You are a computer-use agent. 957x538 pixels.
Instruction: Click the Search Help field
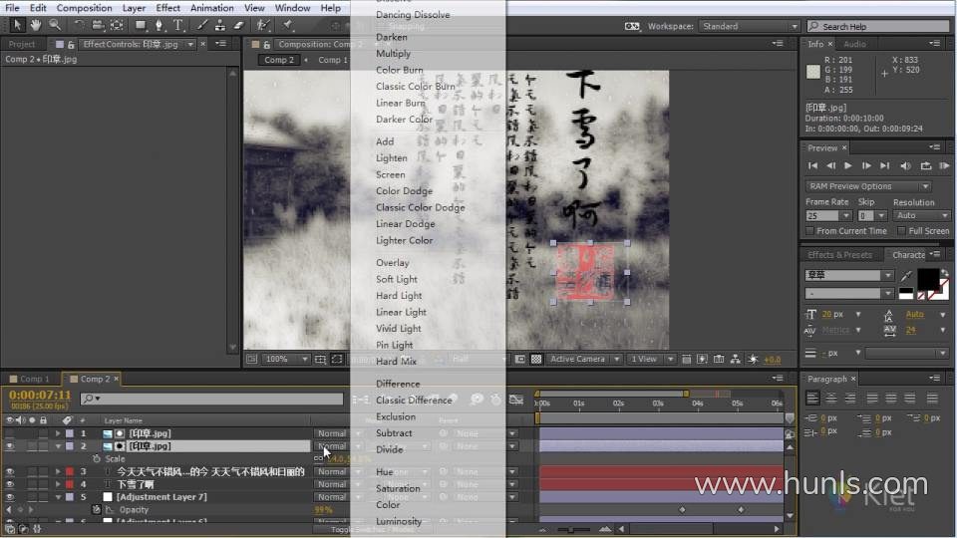(879, 26)
